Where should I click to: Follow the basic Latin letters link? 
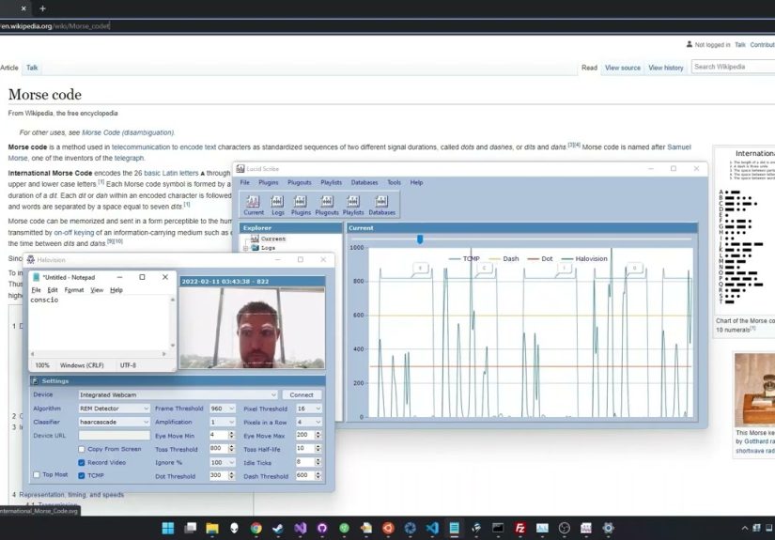(x=171, y=173)
